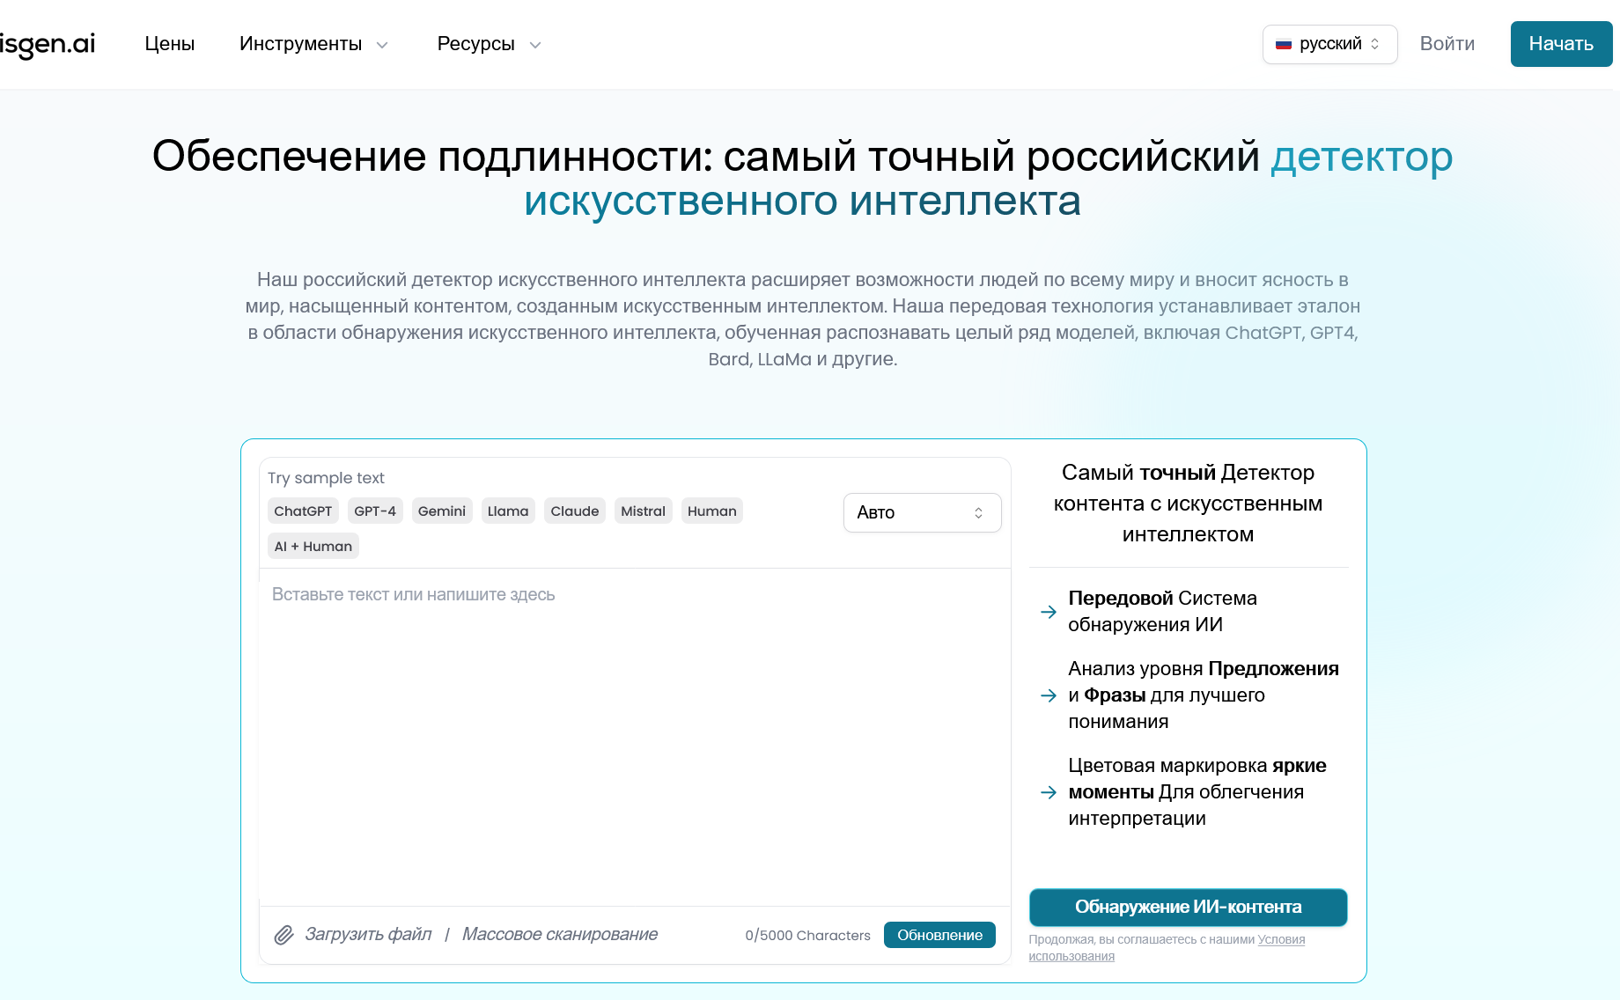Click the isgen.ai logo
The width and height of the screenshot is (1620, 1000).
(48, 43)
